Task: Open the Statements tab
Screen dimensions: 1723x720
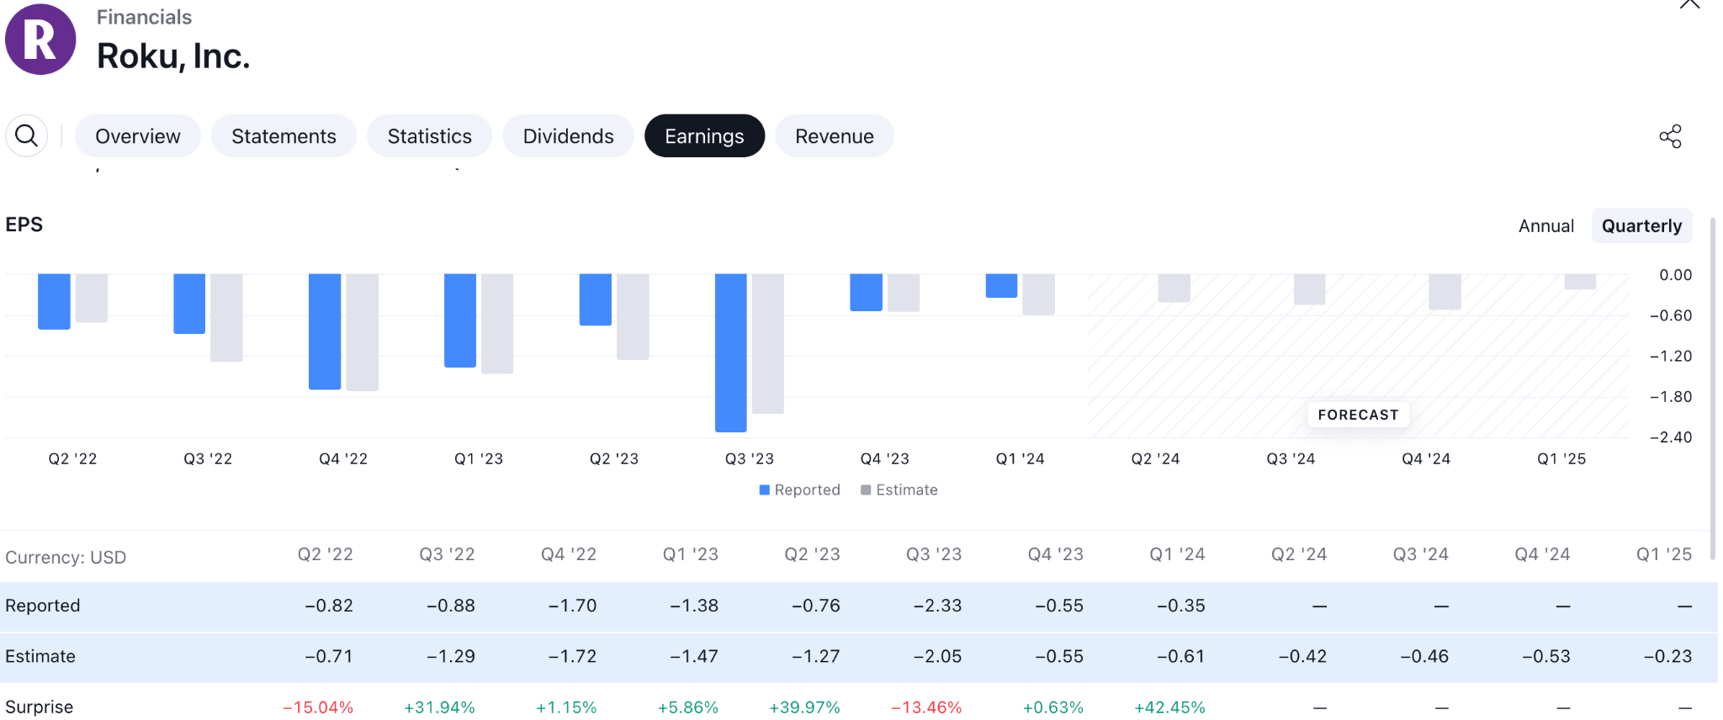Action: (284, 136)
